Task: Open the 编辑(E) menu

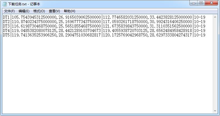Action: (x=24, y=11)
